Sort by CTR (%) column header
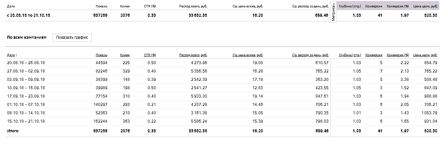 coord(150,55)
